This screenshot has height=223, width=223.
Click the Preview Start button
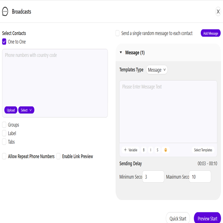pyautogui.click(x=207, y=218)
